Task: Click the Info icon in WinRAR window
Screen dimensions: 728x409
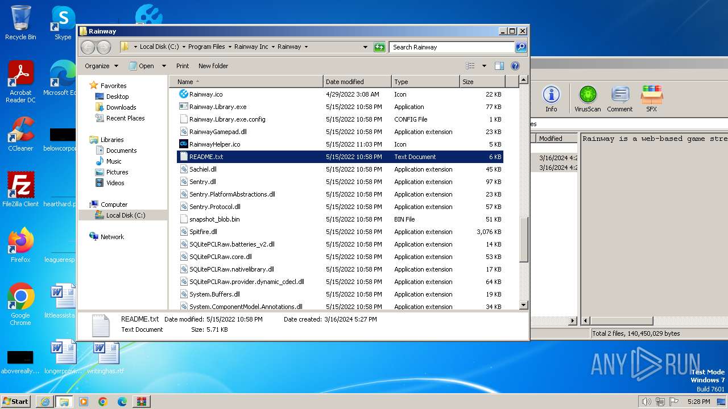Action: [x=551, y=99]
